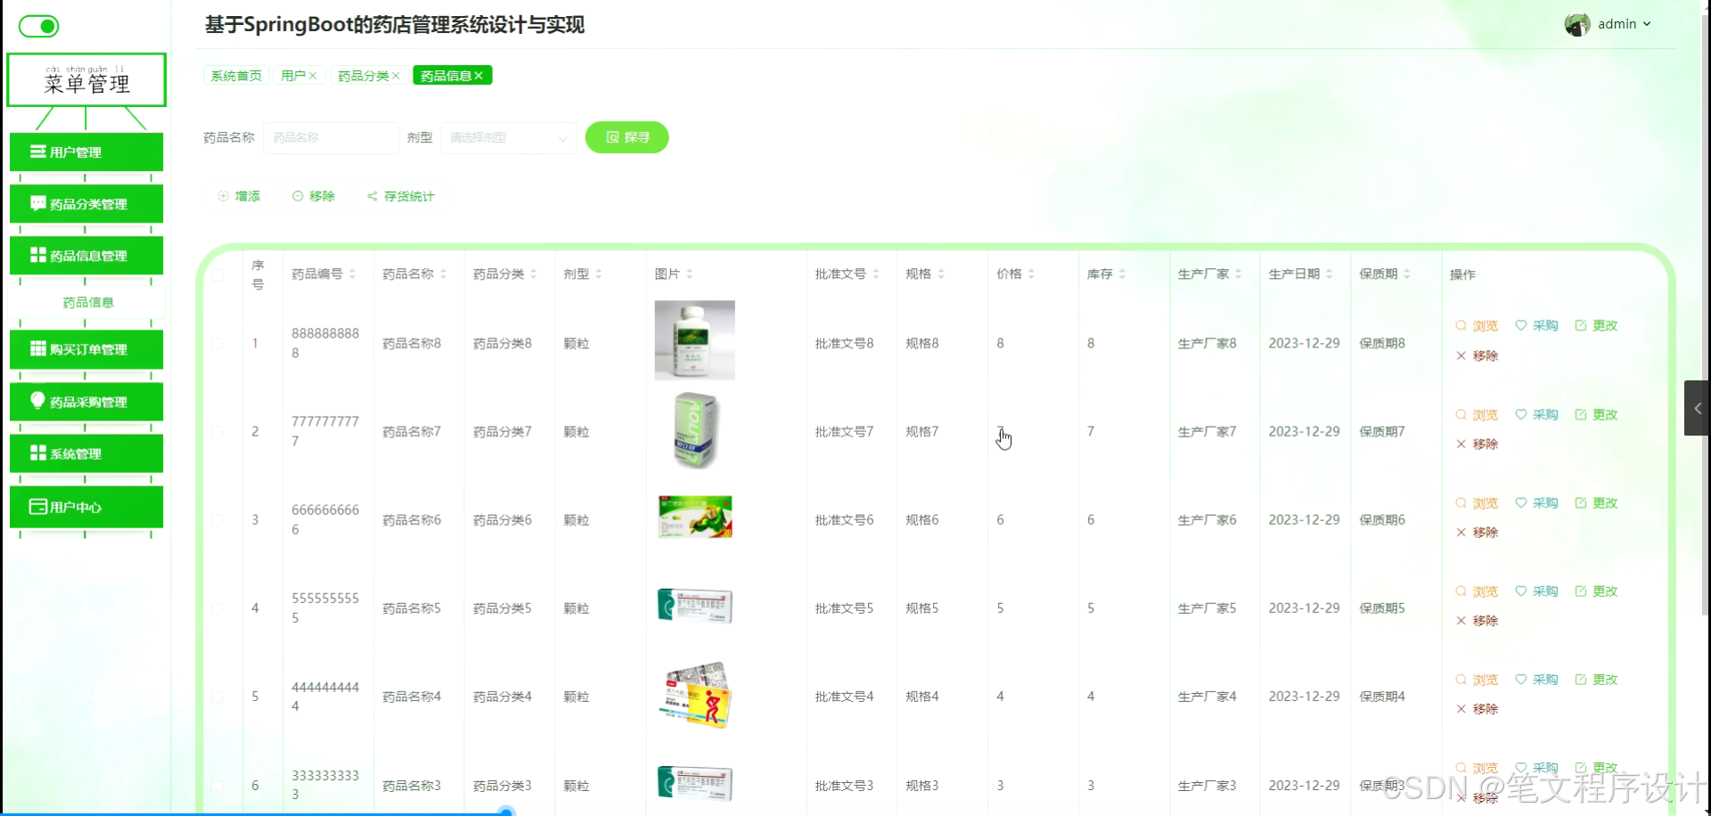Click the 浏览 magnifier icon on row 1

1460,325
